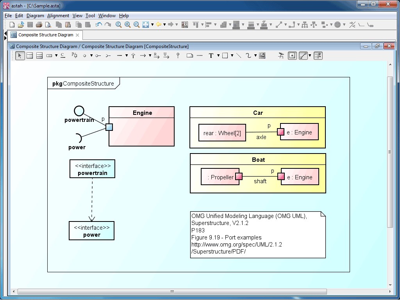Open dropdown beside the rectangle shape tool
Image resolution: width=400 pixels, height=300 pixels.
pos(232,56)
